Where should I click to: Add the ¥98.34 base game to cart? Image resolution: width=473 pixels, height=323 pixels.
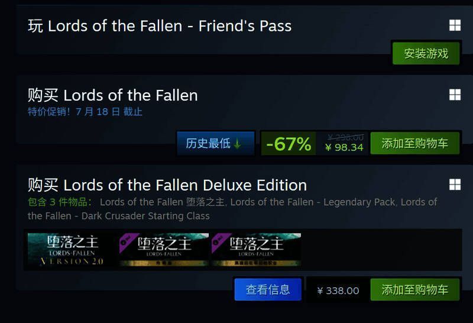414,143
